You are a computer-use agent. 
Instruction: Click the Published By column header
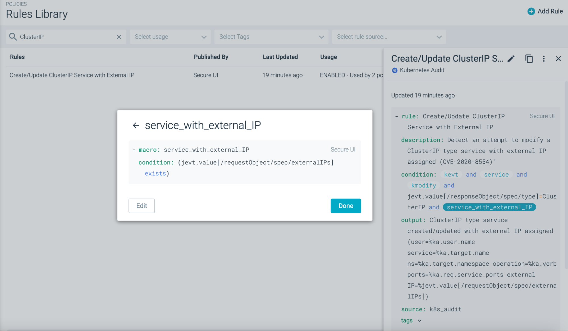[211, 57]
